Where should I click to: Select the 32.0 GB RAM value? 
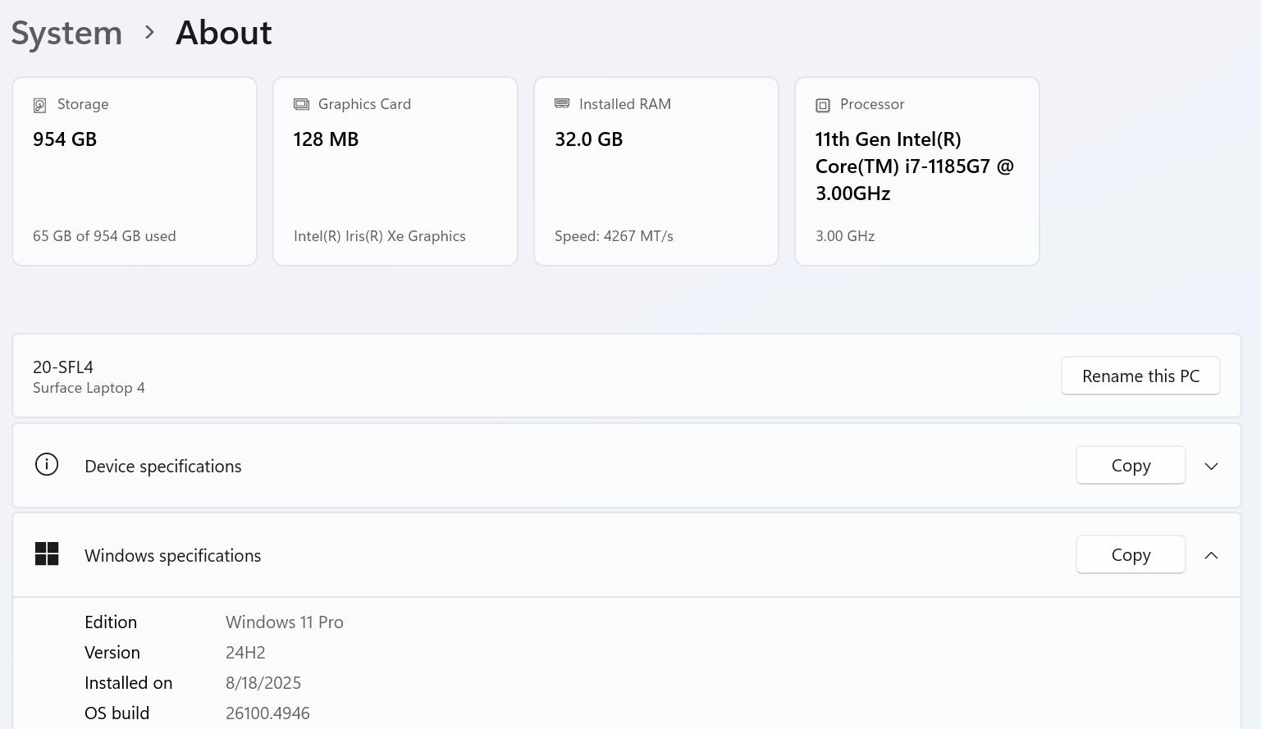[x=588, y=139]
